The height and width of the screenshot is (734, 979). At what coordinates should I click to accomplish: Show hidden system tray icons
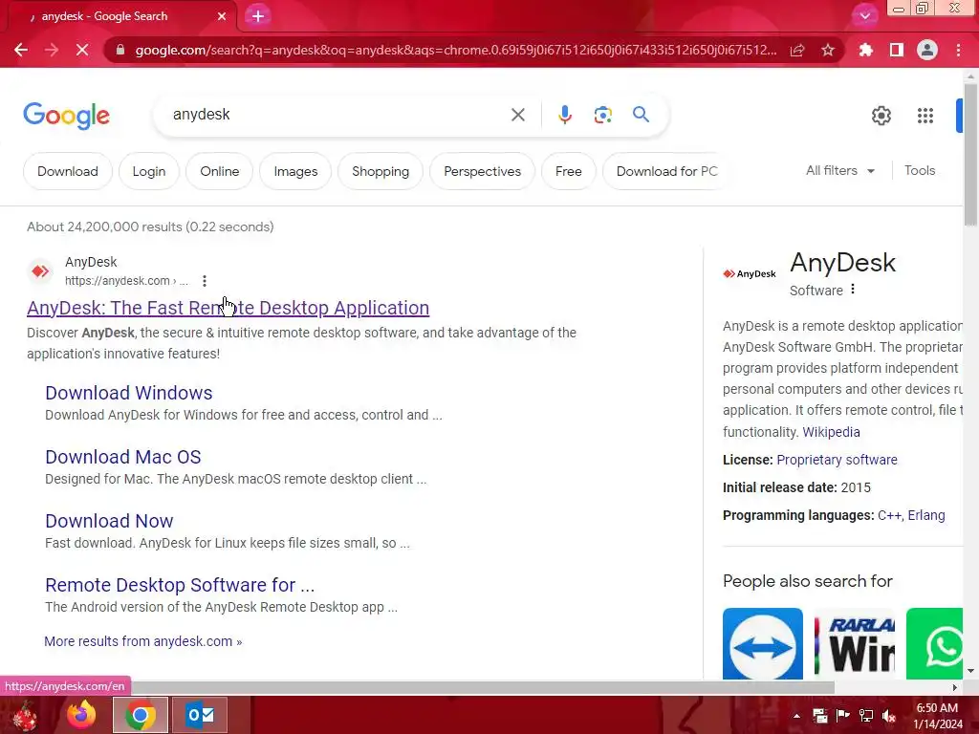pyautogui.click(x=796, y=716)
